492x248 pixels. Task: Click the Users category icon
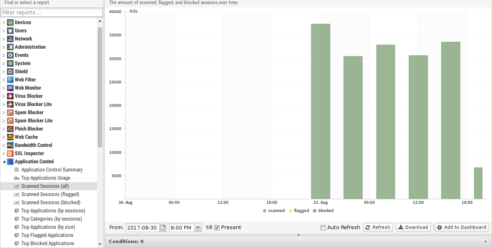pyautogui.click(x=10, y=31)
